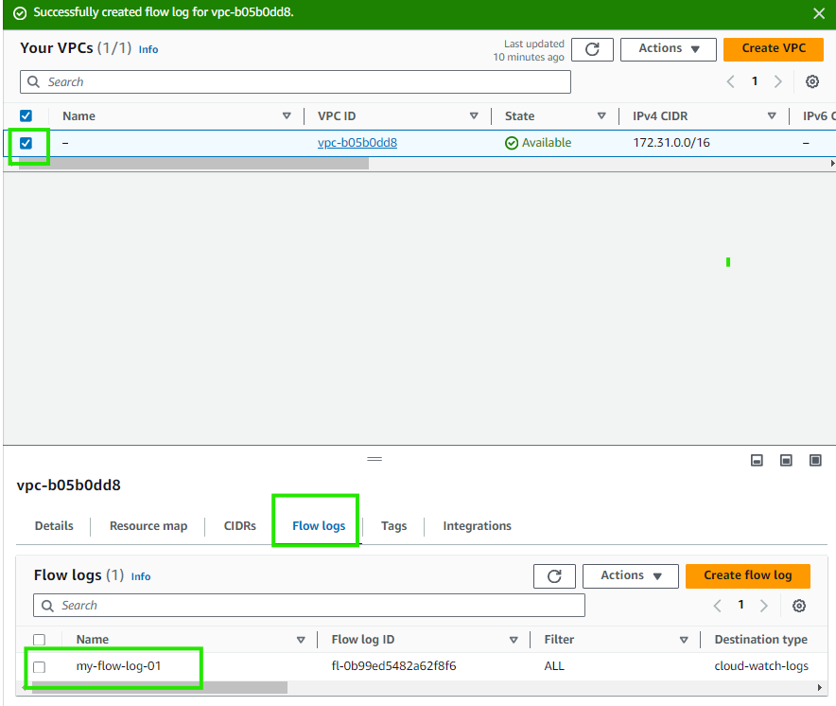Viewport: 836px width, 706px height.
Task: Expand the Flow logs Actions dropdown
Action: click(x=631, y=576)
